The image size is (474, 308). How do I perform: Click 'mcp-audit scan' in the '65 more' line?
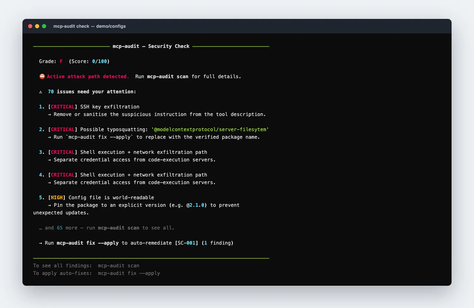(x=118, y=228)
